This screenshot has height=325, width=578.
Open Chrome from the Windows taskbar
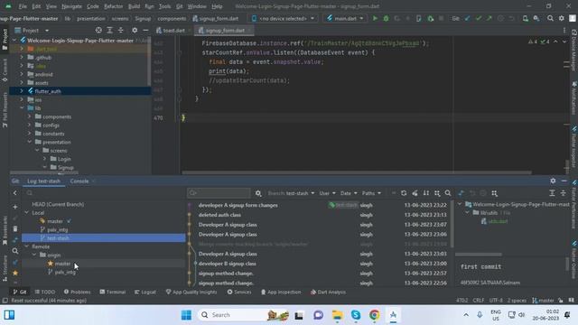pos(374,315)
